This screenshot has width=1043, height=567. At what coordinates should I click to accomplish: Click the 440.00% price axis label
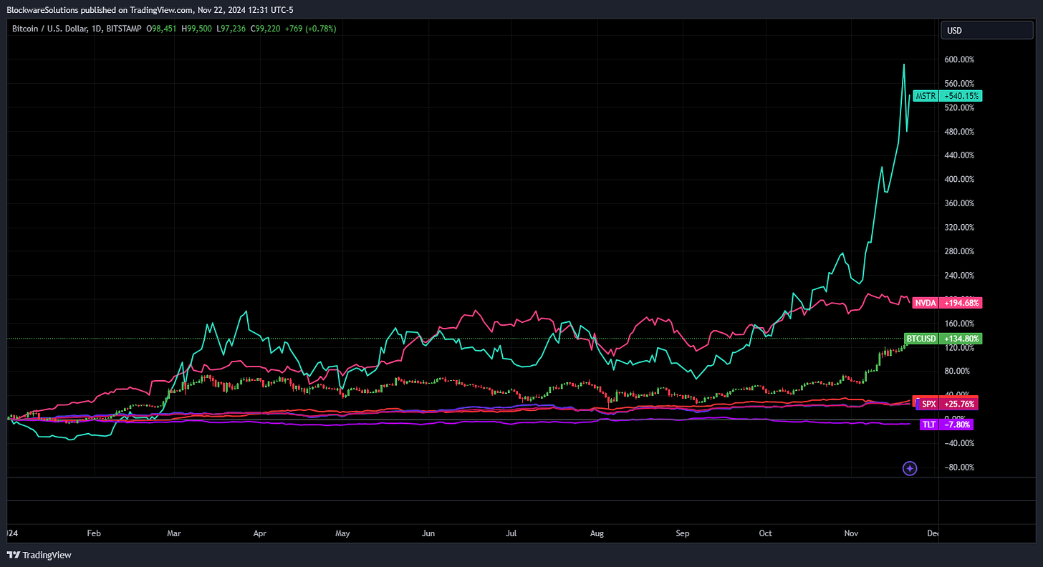[x=960, y=155]
